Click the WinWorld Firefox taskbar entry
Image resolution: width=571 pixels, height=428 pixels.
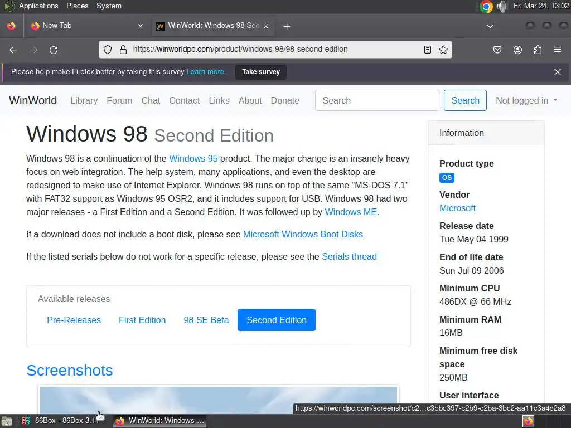coord(160,421)
